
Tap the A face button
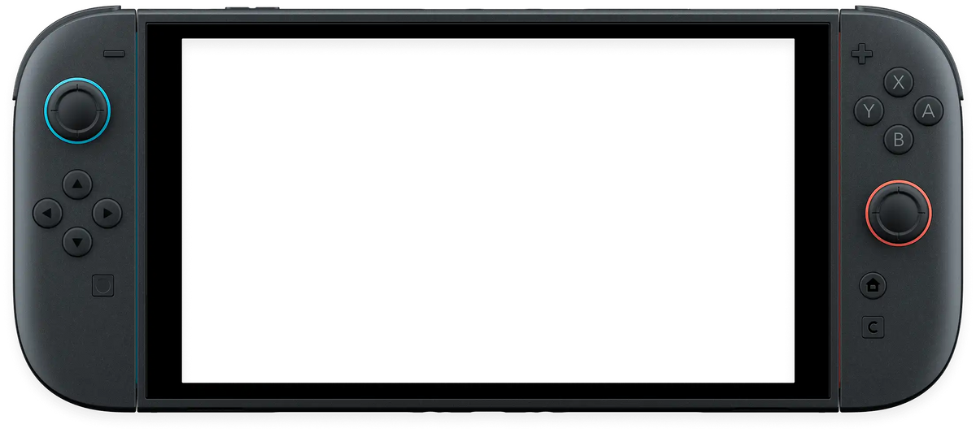[x=928, y=110]
